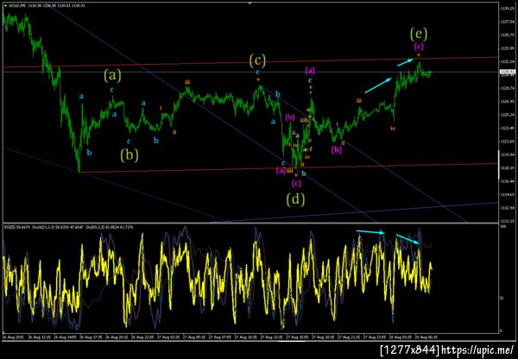Select the large yellow-green (b) wave label
Screen dimensions: 518x359
[129, 154]
